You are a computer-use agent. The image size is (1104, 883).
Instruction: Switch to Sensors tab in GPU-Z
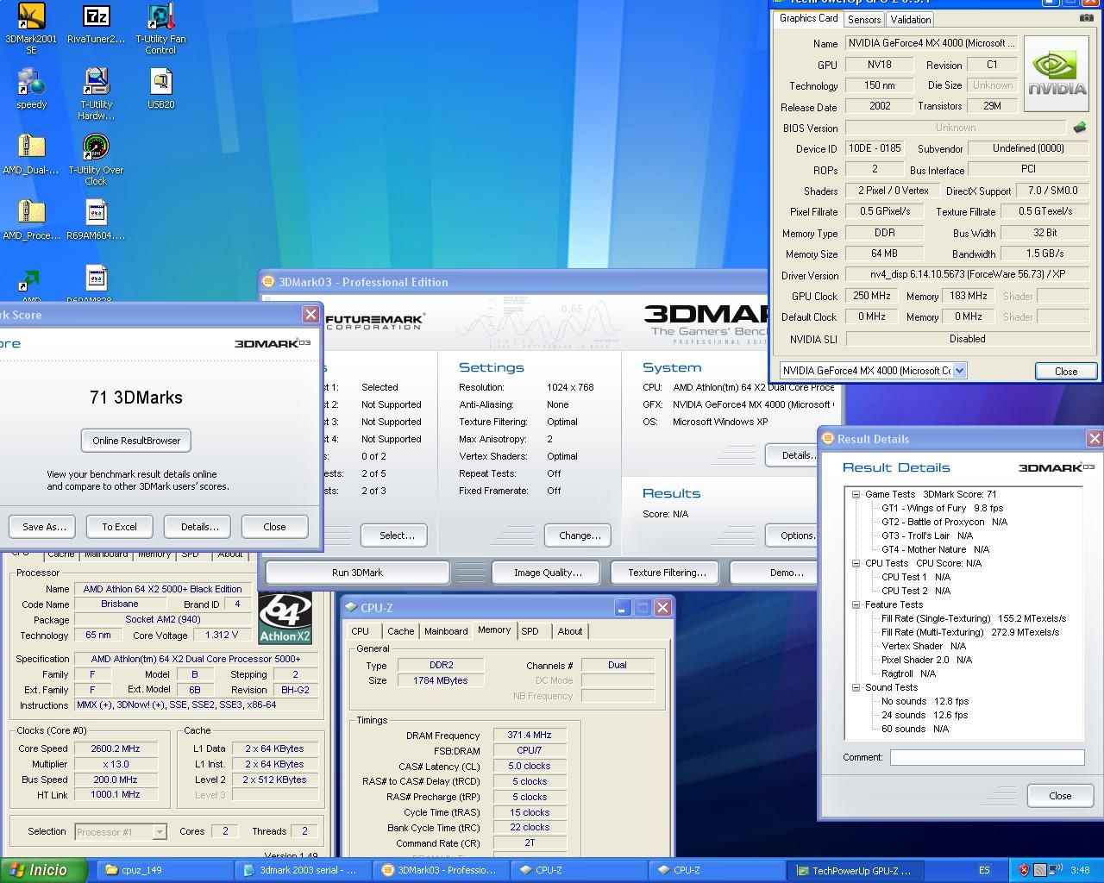click(863, 19)
